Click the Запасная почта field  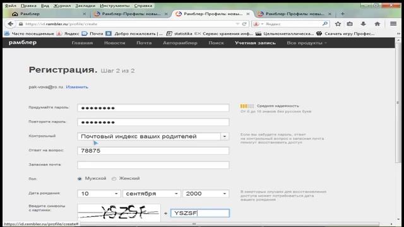pyautogui.click(x=153, y=165)
